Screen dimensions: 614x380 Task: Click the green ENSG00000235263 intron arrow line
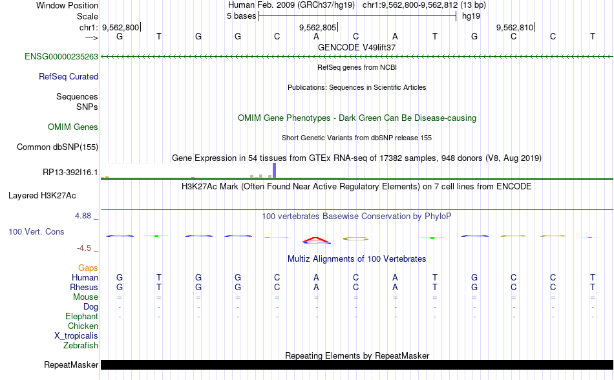[x=357, y=57]
